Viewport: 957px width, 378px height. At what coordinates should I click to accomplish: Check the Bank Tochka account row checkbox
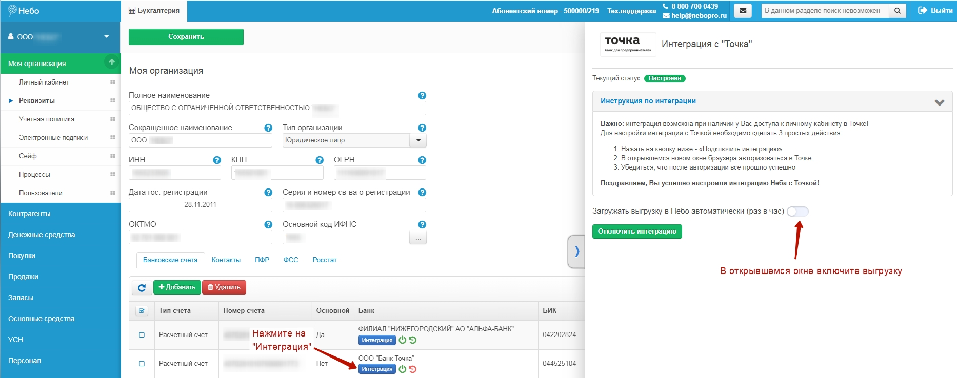pos(142,364)
